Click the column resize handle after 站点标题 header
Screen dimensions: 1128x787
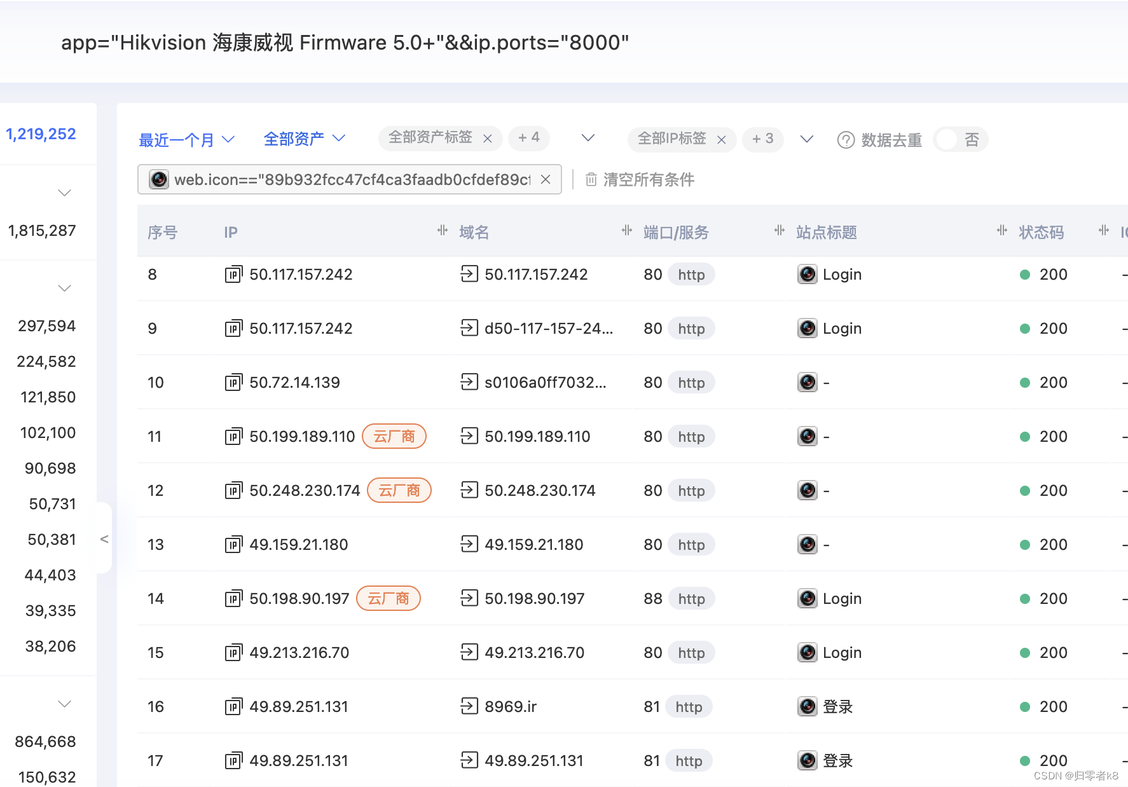(1002, 231)
